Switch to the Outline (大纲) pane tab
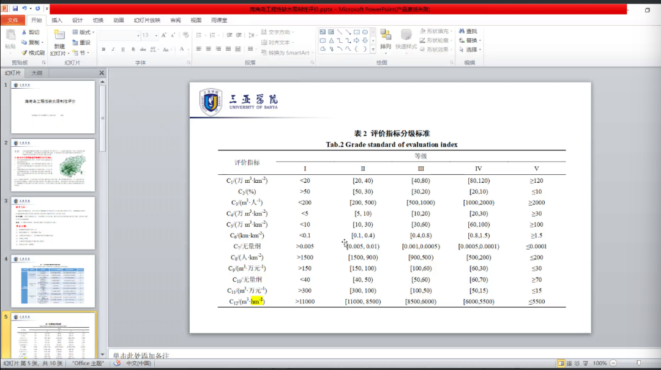The width and height of the screenshot is (661, 370). pyautogui.click(x=37, y=73)
